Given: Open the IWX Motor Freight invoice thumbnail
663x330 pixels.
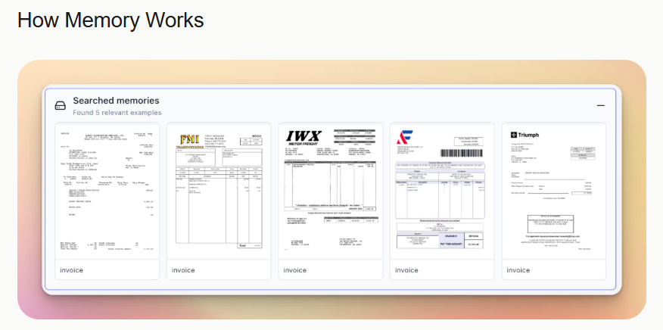Looking at the screenshot, I should click(330, 191).
